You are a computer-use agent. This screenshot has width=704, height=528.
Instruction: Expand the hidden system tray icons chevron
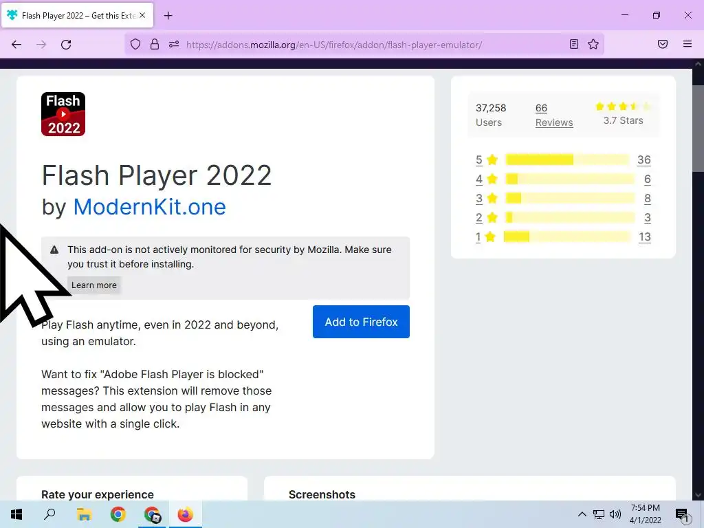tap(582, 514)
